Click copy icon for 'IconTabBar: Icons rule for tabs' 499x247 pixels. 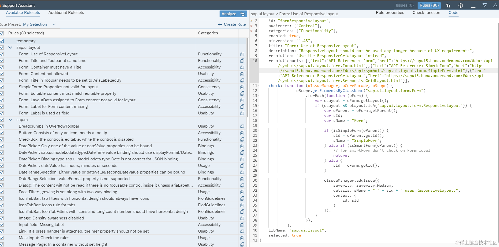[x=242, y=205]
